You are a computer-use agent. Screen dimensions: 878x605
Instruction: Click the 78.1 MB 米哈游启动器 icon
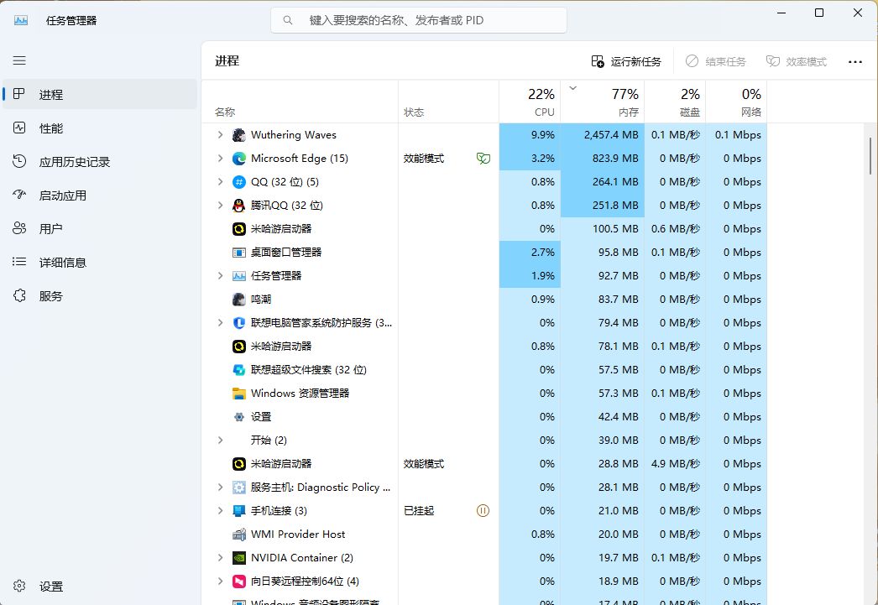point(239,347)
